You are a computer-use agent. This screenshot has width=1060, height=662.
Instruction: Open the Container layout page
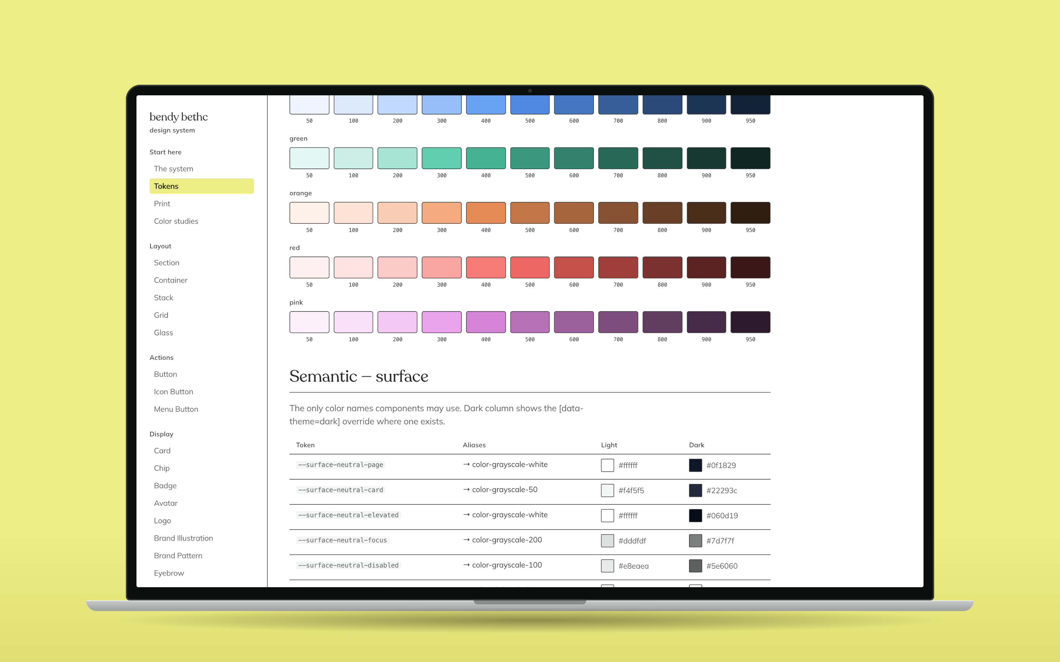click(x=170, y=280)
